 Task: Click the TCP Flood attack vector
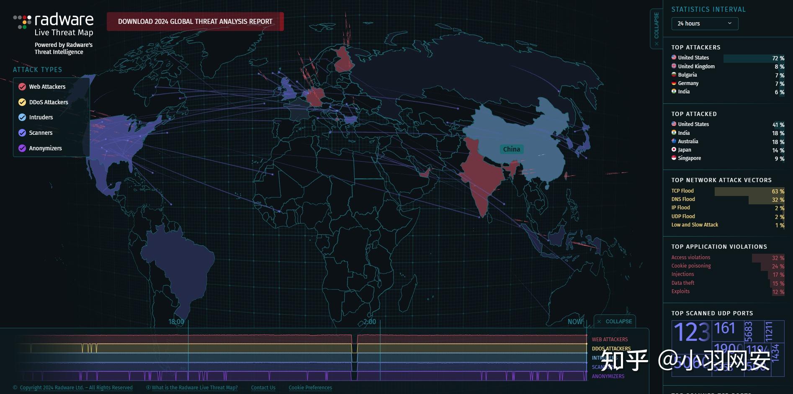(x=728, y=191)
